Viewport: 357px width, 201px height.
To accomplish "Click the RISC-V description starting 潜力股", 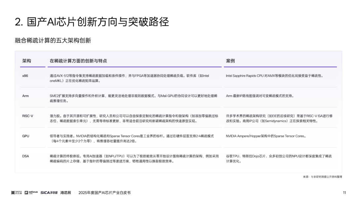I will point(134,118).
